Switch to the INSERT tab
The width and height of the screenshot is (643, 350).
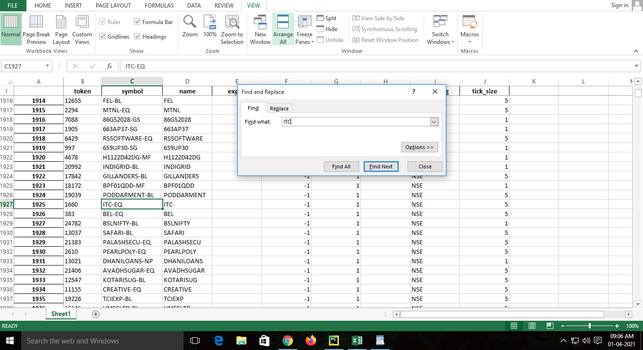73,6
